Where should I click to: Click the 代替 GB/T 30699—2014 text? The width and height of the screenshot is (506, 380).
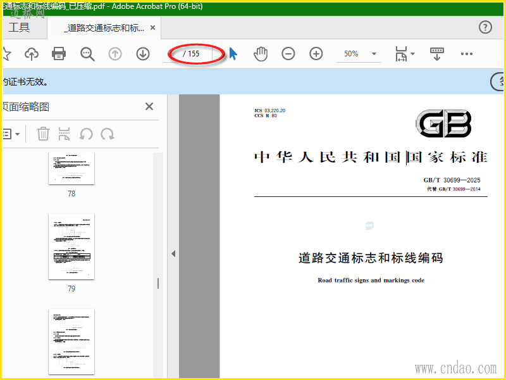[454, 189]
